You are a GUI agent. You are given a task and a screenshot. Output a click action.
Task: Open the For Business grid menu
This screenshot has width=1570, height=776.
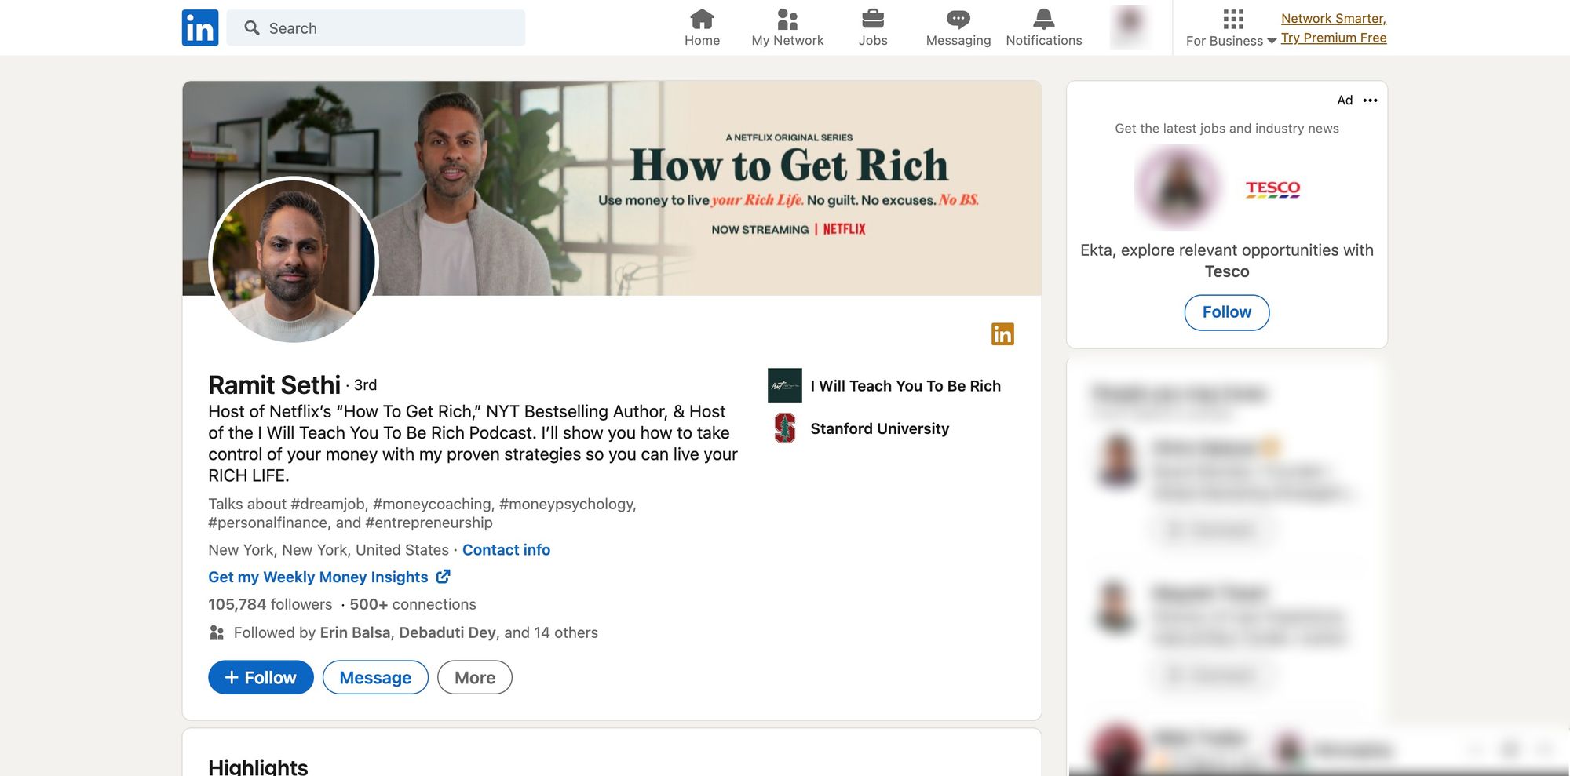click(x=1231, y=28)
